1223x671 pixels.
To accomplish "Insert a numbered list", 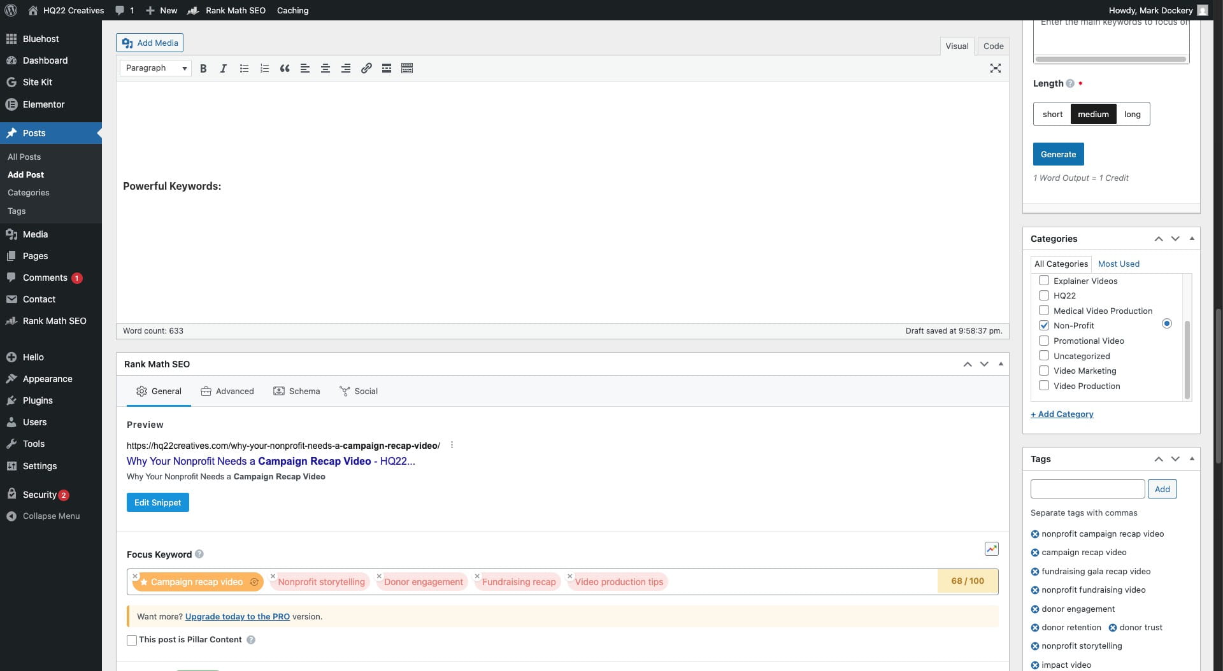I will click(x=264, y=68).
